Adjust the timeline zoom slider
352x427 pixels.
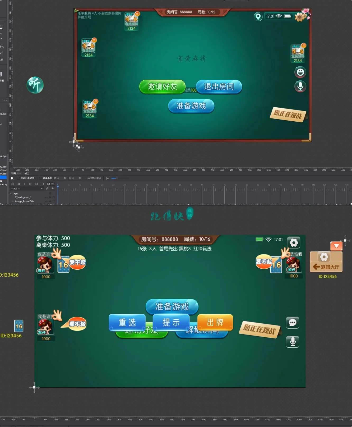click(x=117, y=178)
